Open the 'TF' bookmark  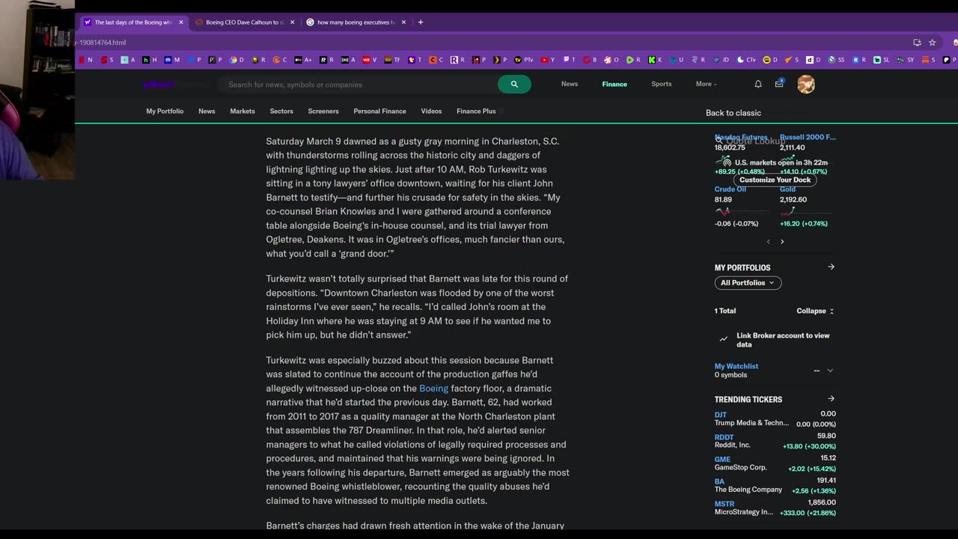393,60
